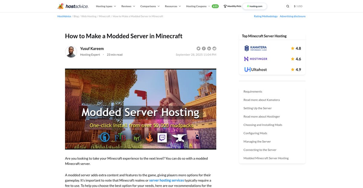This screenshot has height=188, width=363.
Task: Expand the Hosting Coupons menu
Action: [198, 6]
